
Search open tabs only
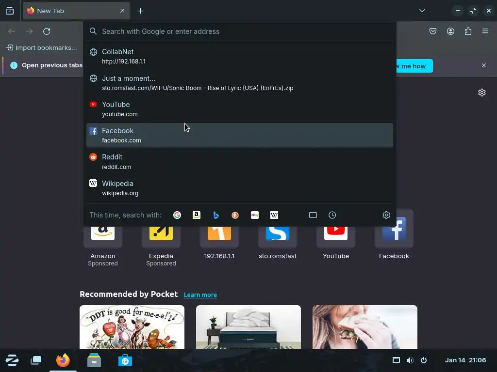click(313, 215)
